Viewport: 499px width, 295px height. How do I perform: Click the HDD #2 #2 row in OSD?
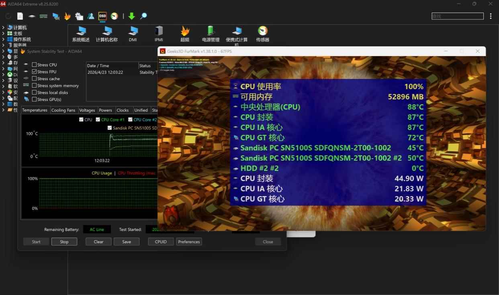point(328,168)
